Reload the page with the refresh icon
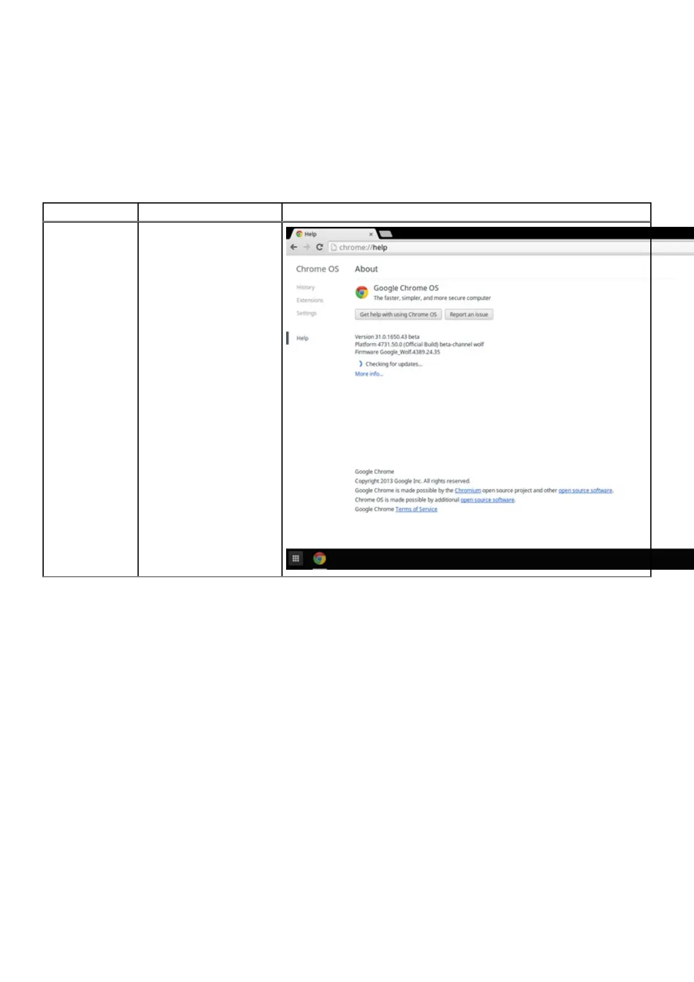 tap(319, 247)
